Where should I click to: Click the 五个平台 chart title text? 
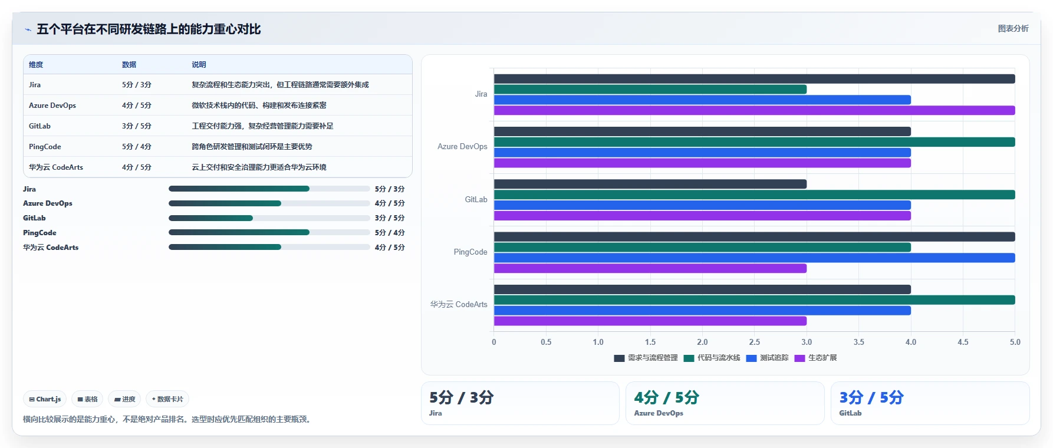click(x=149, y=29)
